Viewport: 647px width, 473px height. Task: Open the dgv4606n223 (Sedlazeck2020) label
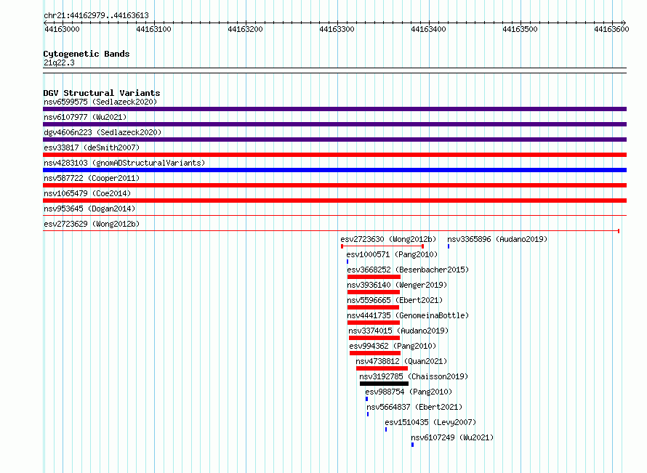[x=103, y=132]
